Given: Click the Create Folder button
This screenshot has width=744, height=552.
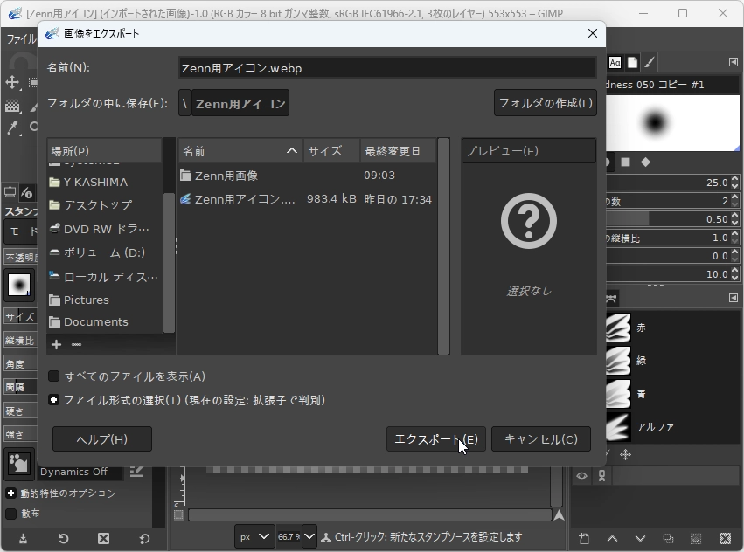Looking at the screenshot, I should pyautogui.click(x=546, y=103).
